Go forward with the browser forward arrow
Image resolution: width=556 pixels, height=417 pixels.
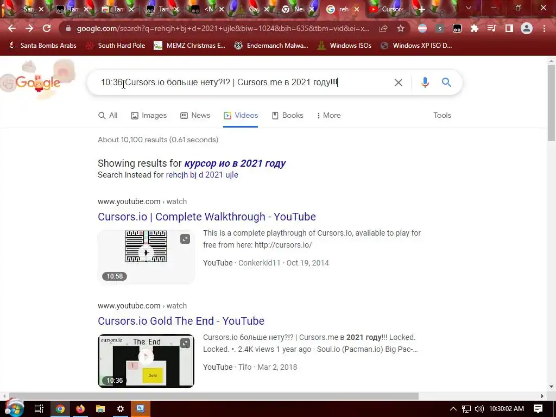[x=29, y=28]
